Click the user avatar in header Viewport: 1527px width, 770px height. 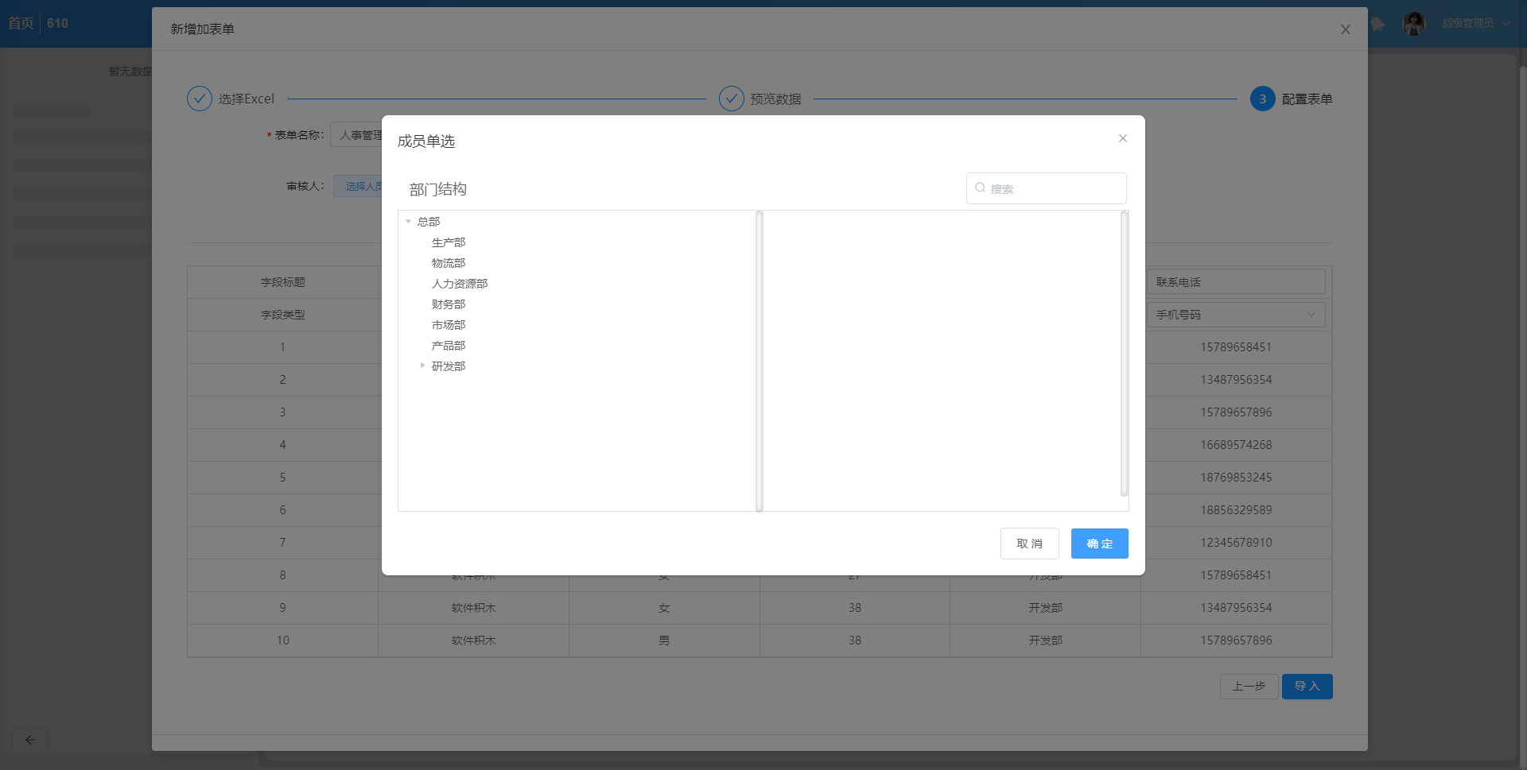click(1414, 24)
